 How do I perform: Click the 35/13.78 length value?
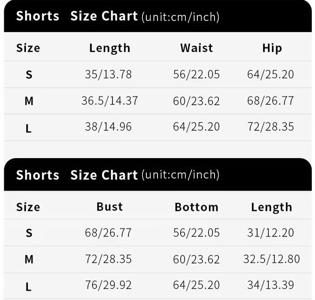108,74
